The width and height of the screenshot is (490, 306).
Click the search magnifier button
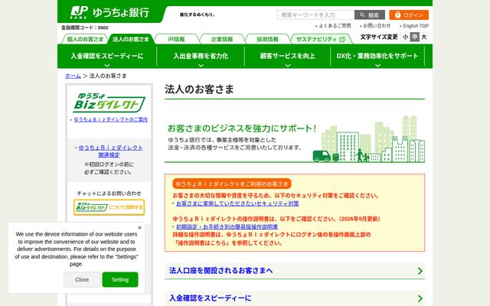[x=369, y=15]
